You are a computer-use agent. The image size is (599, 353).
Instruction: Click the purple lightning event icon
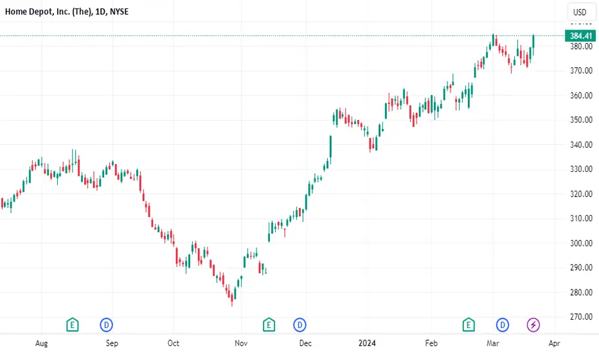tap(533, 325)
